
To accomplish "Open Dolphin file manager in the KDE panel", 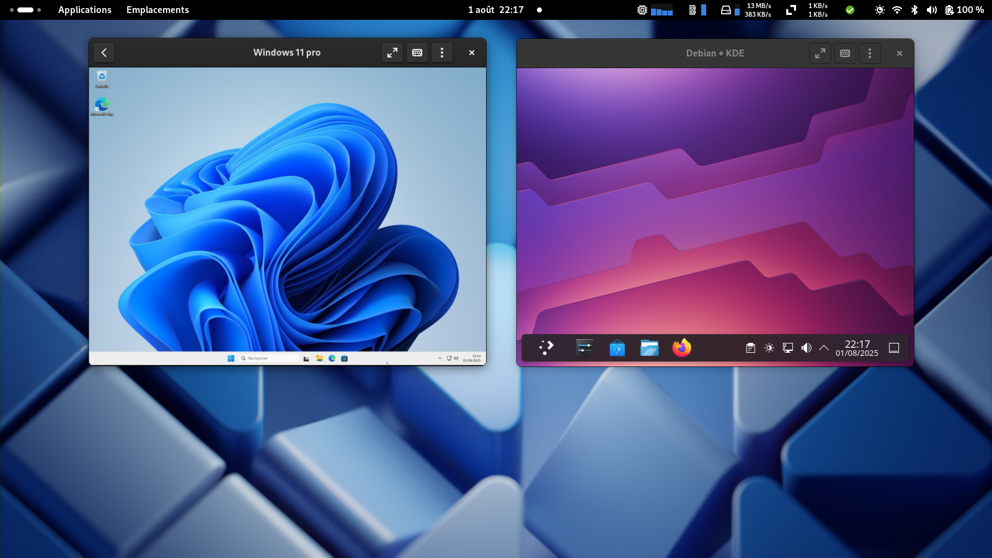I will (649, 348).
